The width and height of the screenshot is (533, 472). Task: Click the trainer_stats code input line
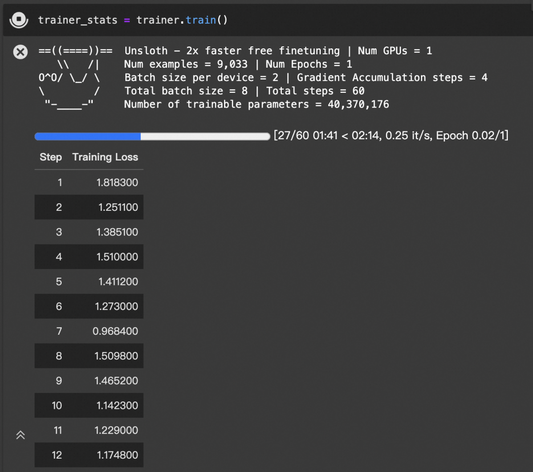coord(133,20)
